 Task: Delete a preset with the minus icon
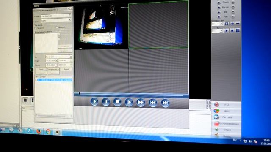point(238,23)
